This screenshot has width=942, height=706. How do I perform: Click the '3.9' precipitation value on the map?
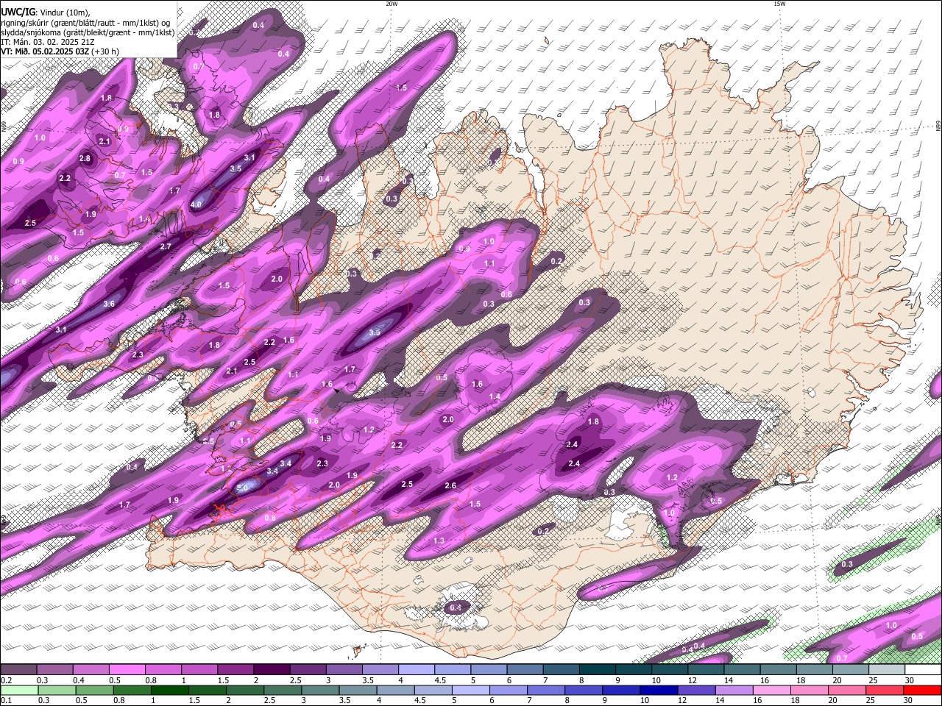coord(374,333)
